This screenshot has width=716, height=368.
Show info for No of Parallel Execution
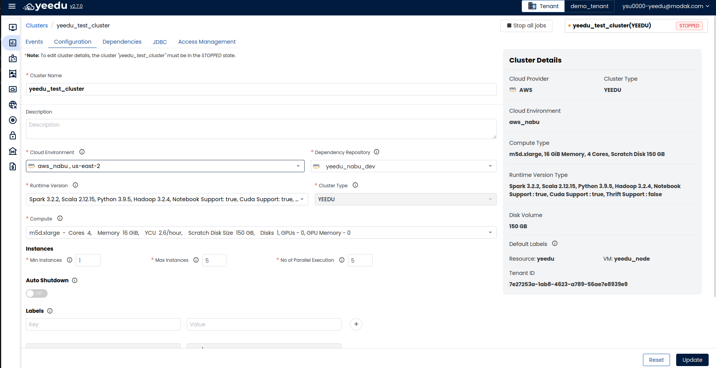tap(342, 260)
